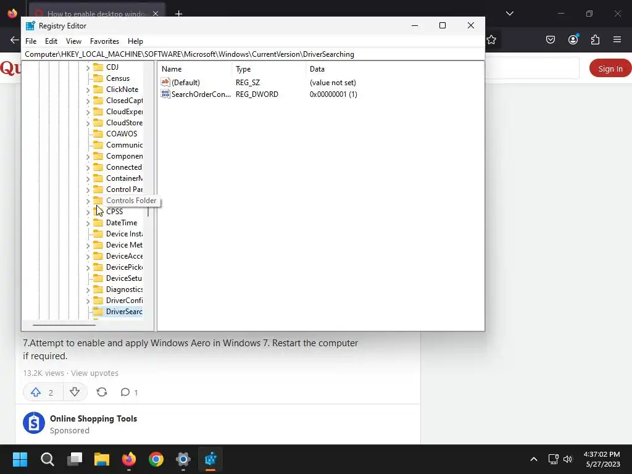
Task: Open Windows taskbar search
Action: pos(47,459)
